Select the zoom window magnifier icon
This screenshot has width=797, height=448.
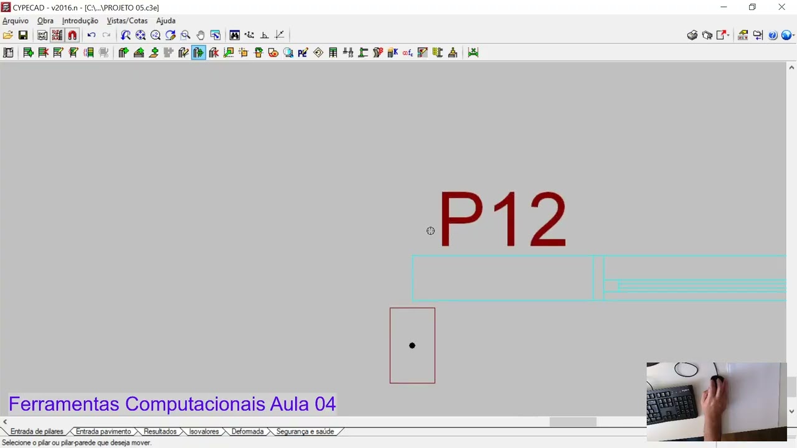pos(186,35)
